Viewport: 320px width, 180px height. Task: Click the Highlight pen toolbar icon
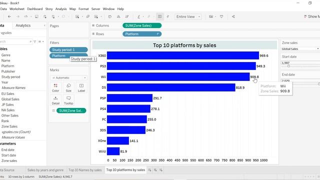(x=139, y=16)
